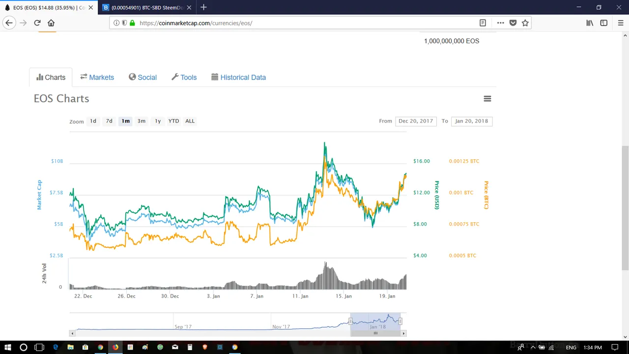Set chart zoom to 1m
Screen dimensions: 629x354
pyautogui.click(x=126, y=121)
